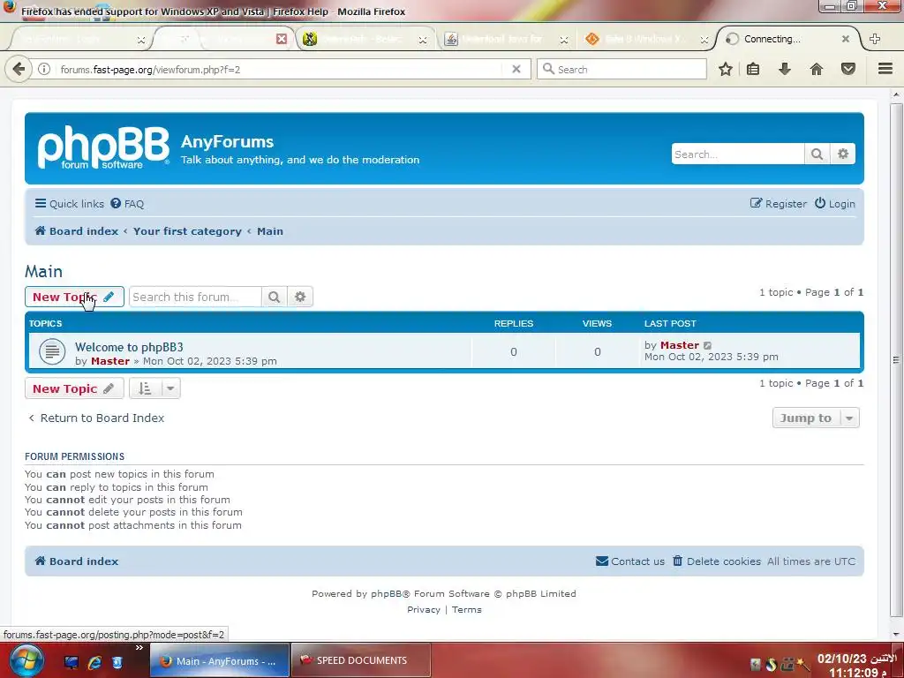
Task: Switch to the Download Java tab
Action: pos(501,39)
